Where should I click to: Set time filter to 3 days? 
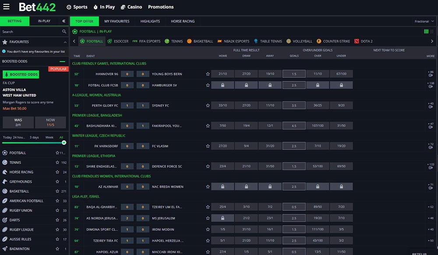click(34, 137)
